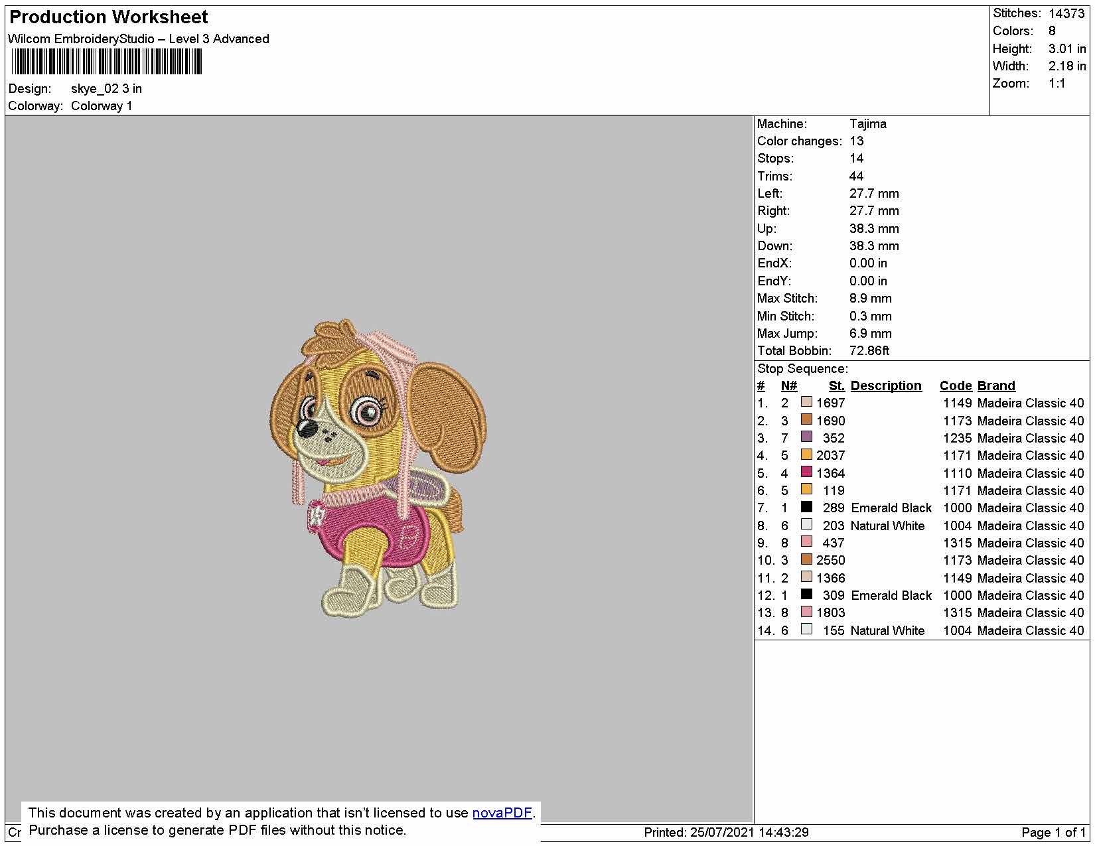Image resolution: width=1095 pixels, height=846 pixels.
Task: Click the Max Jump value '6.9 mm'
Action: click(871, 334)
